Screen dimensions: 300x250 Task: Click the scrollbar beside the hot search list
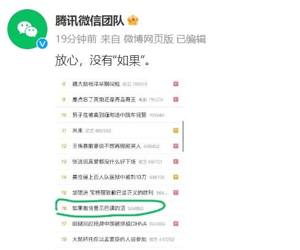click(183, 136)
